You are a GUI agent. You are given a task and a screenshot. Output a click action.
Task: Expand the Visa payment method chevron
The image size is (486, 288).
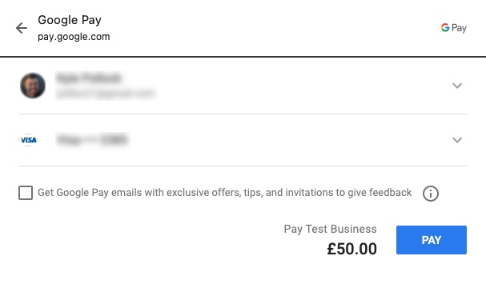pos(457,140)
